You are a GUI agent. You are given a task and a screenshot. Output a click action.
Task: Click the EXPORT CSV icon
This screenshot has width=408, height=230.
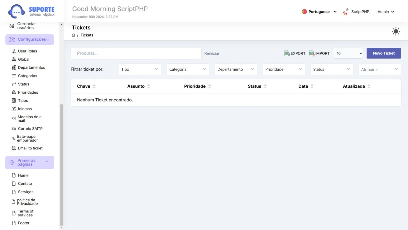[287, 53]
